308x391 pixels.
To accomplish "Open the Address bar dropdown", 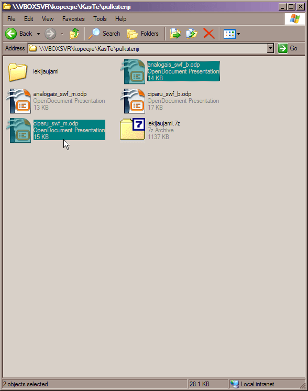I will 270,48.
